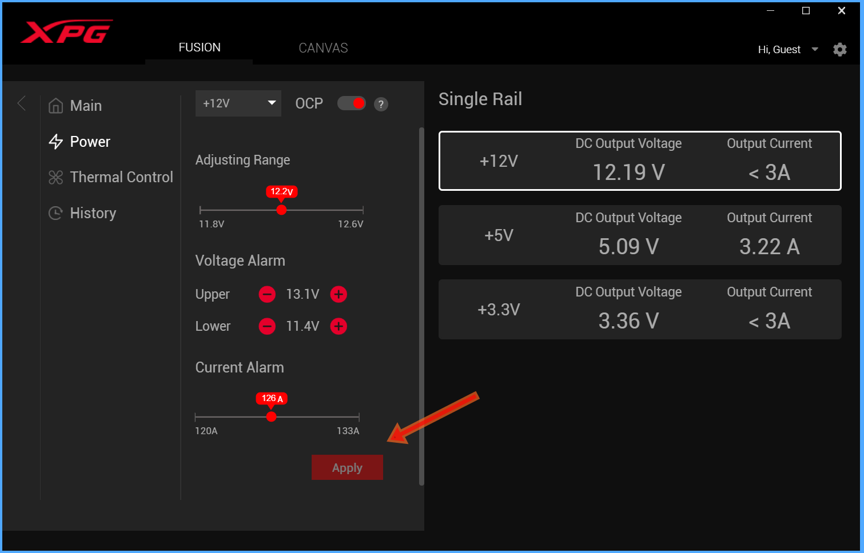Decrease Upper voltage alarm with minus

pos(267,294)
